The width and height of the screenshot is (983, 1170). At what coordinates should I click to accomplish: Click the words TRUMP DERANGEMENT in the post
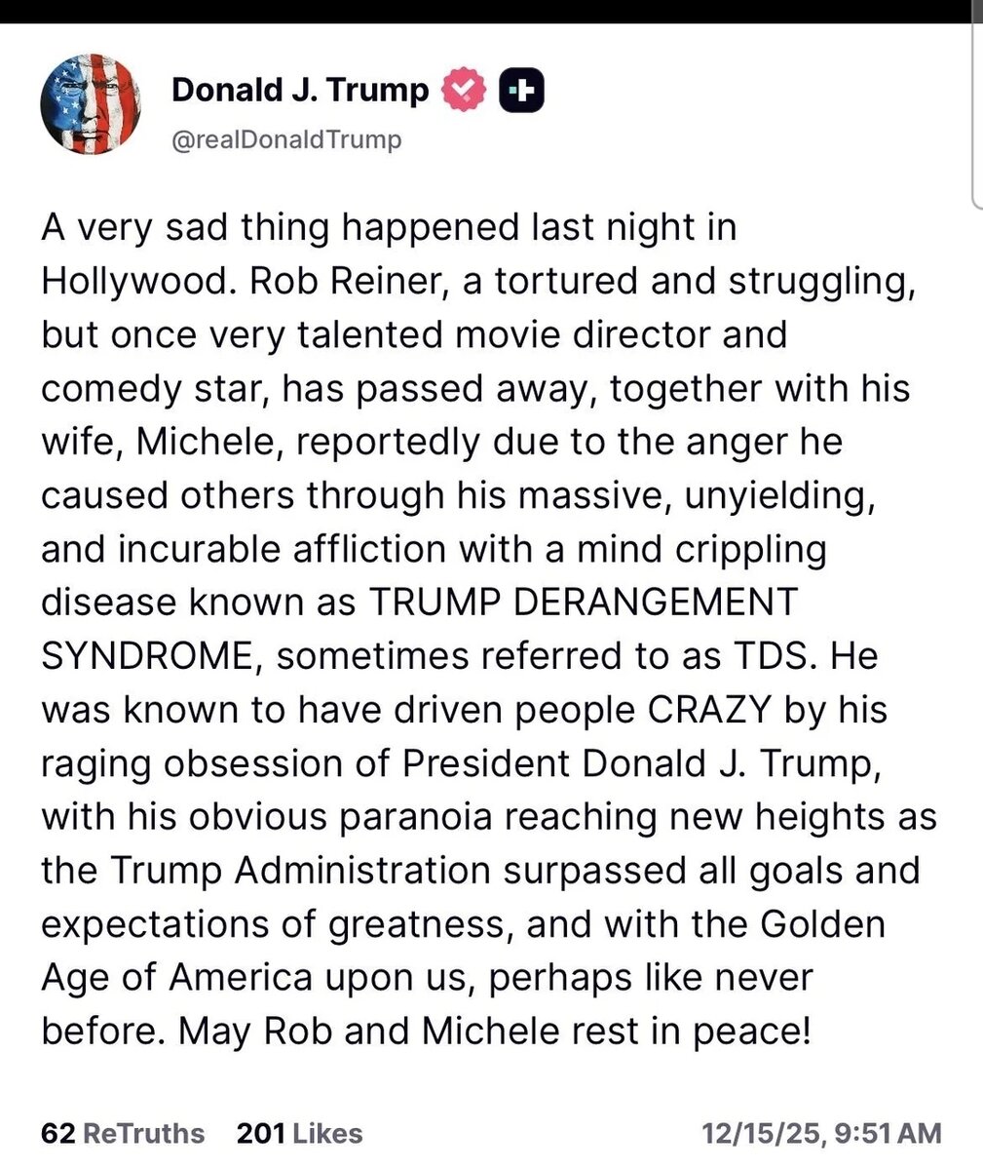tap(584, 602)
